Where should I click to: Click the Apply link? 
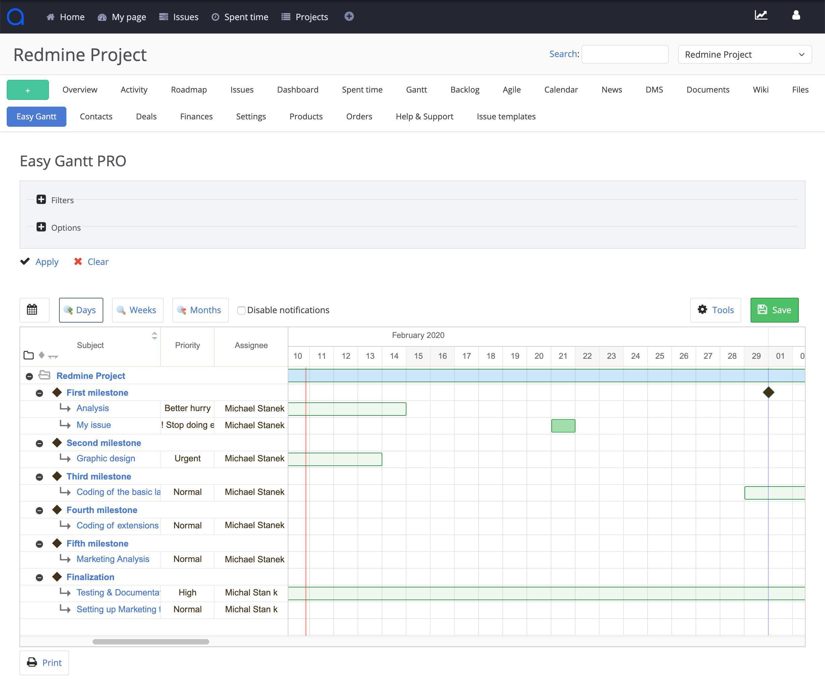(47, 262)
